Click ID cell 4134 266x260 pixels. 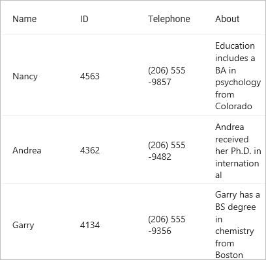90,225
